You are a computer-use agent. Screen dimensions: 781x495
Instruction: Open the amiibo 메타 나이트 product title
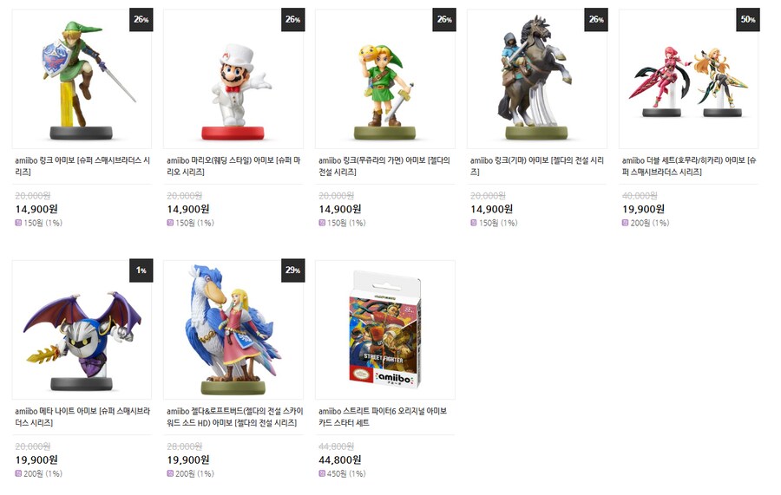(82, 417)
